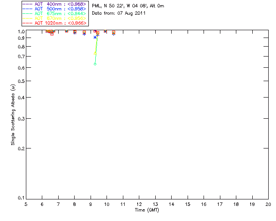Click the x-axis tick label 15

[x=188, y=204]
